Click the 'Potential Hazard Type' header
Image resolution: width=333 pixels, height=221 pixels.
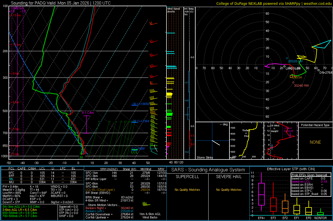pyautogui.click(x=315, y=125)
